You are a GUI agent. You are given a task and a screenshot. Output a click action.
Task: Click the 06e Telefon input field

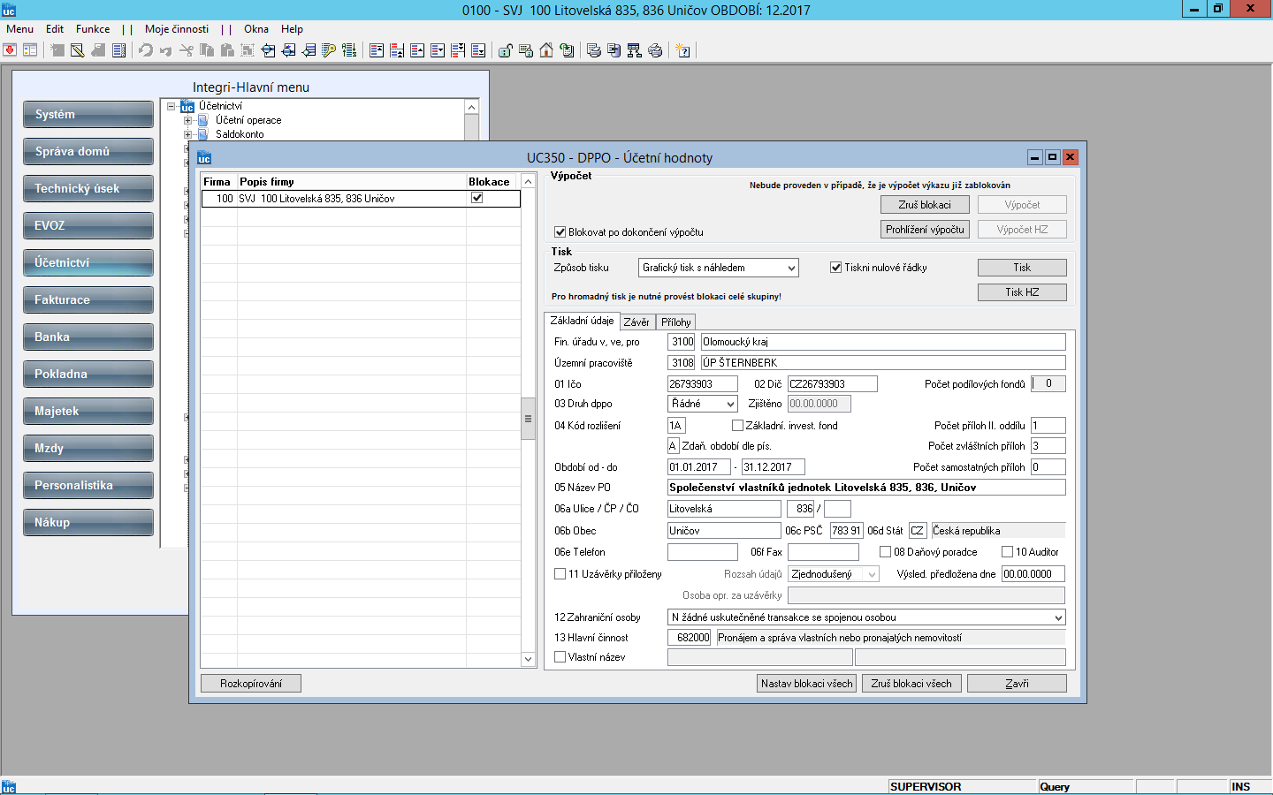click(x=702, y=552)
